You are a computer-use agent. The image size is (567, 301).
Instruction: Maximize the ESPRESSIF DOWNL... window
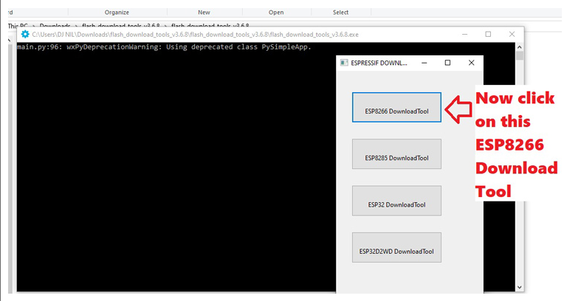pos(447,63)
